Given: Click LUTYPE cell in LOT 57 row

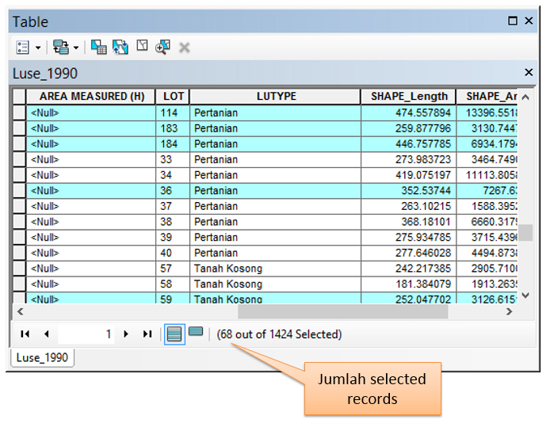Looking at the screenshot, I should pos(276,269).
